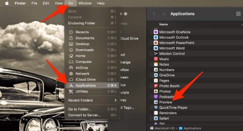
Task: Toggle sort direction chevron in header
Action: pyautogui.click(x=242, y=25)
